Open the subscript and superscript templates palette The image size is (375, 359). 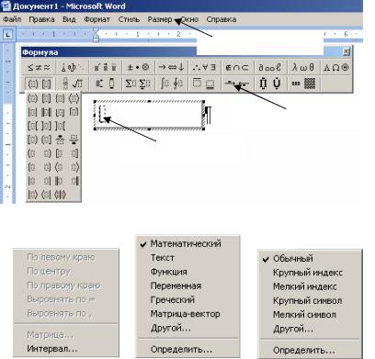105,84
